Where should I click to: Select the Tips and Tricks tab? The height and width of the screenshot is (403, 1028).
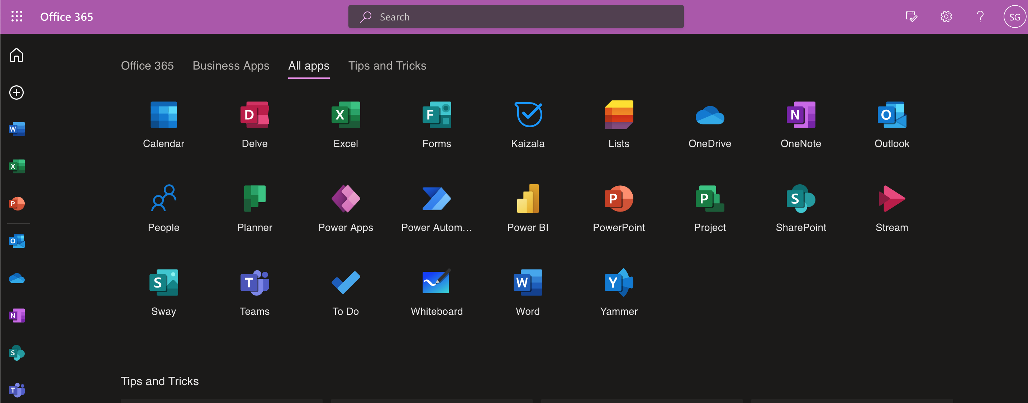[387, 66]
